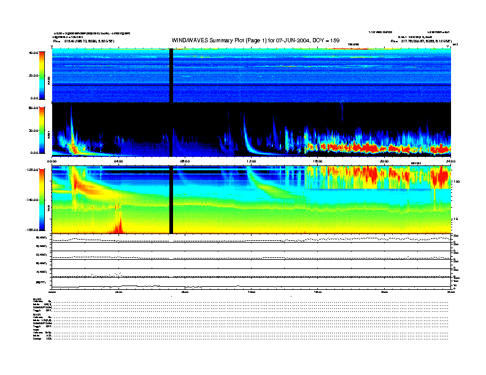
Task: Click the third panel color scale bar
Action: pos(42,199)
